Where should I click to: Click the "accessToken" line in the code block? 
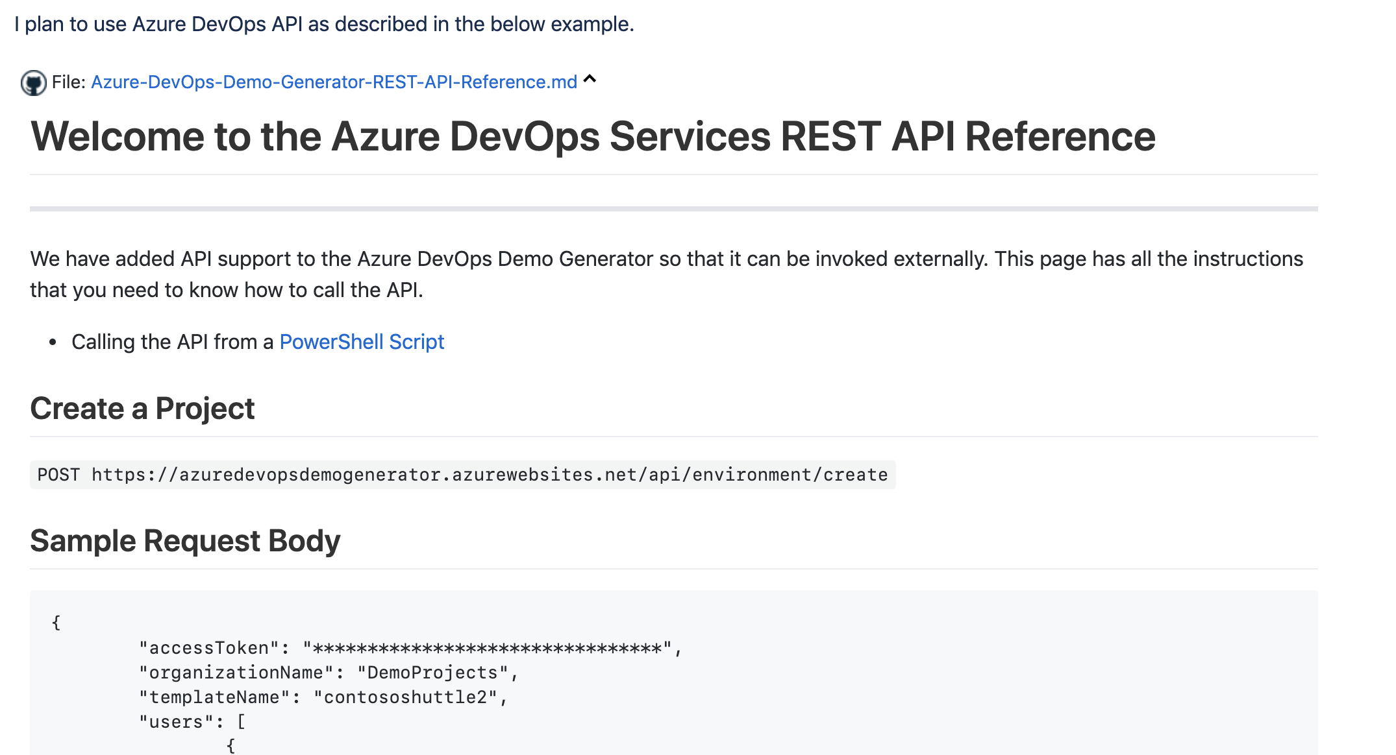pyautogui.click(x=410, y=648)
